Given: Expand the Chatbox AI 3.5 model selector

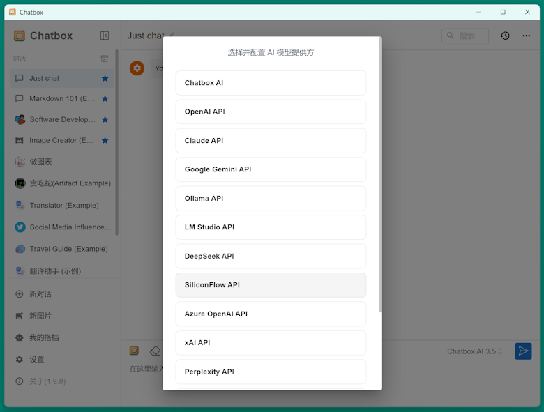Looking at the screenshot, I should [474, 351].
